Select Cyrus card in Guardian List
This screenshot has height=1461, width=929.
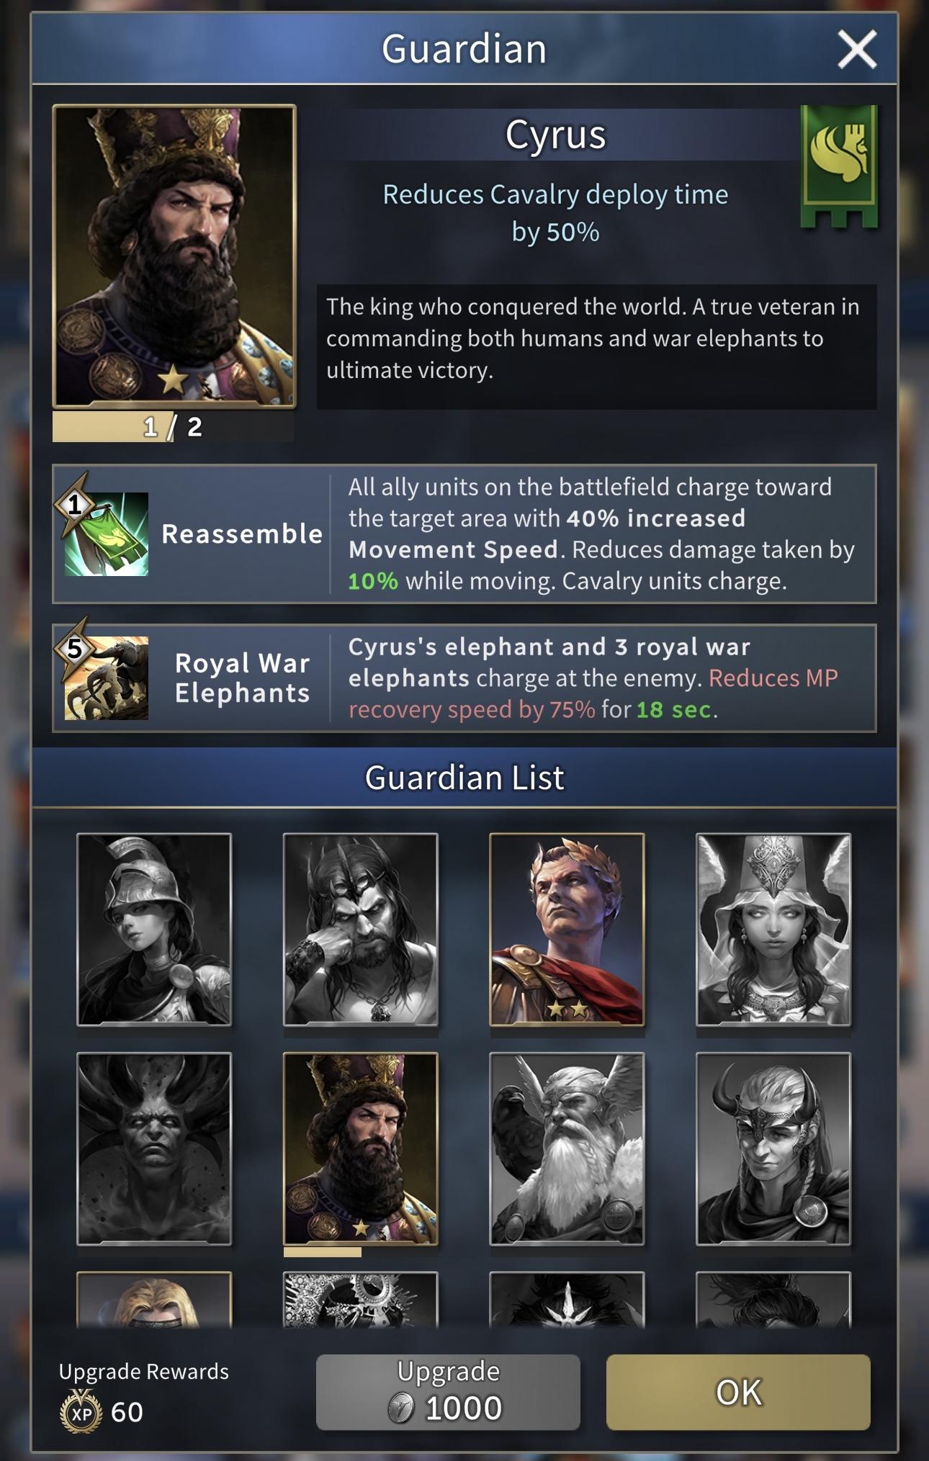tap(360, 1148)
